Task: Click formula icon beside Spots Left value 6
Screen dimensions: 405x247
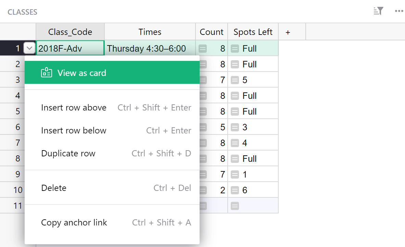Action: tap(235, 190)
